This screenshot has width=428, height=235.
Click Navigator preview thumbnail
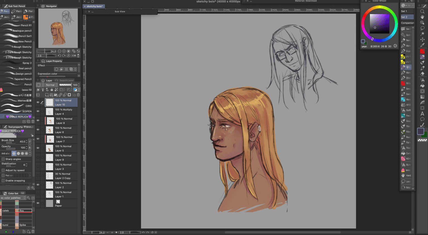pos(58,28)
